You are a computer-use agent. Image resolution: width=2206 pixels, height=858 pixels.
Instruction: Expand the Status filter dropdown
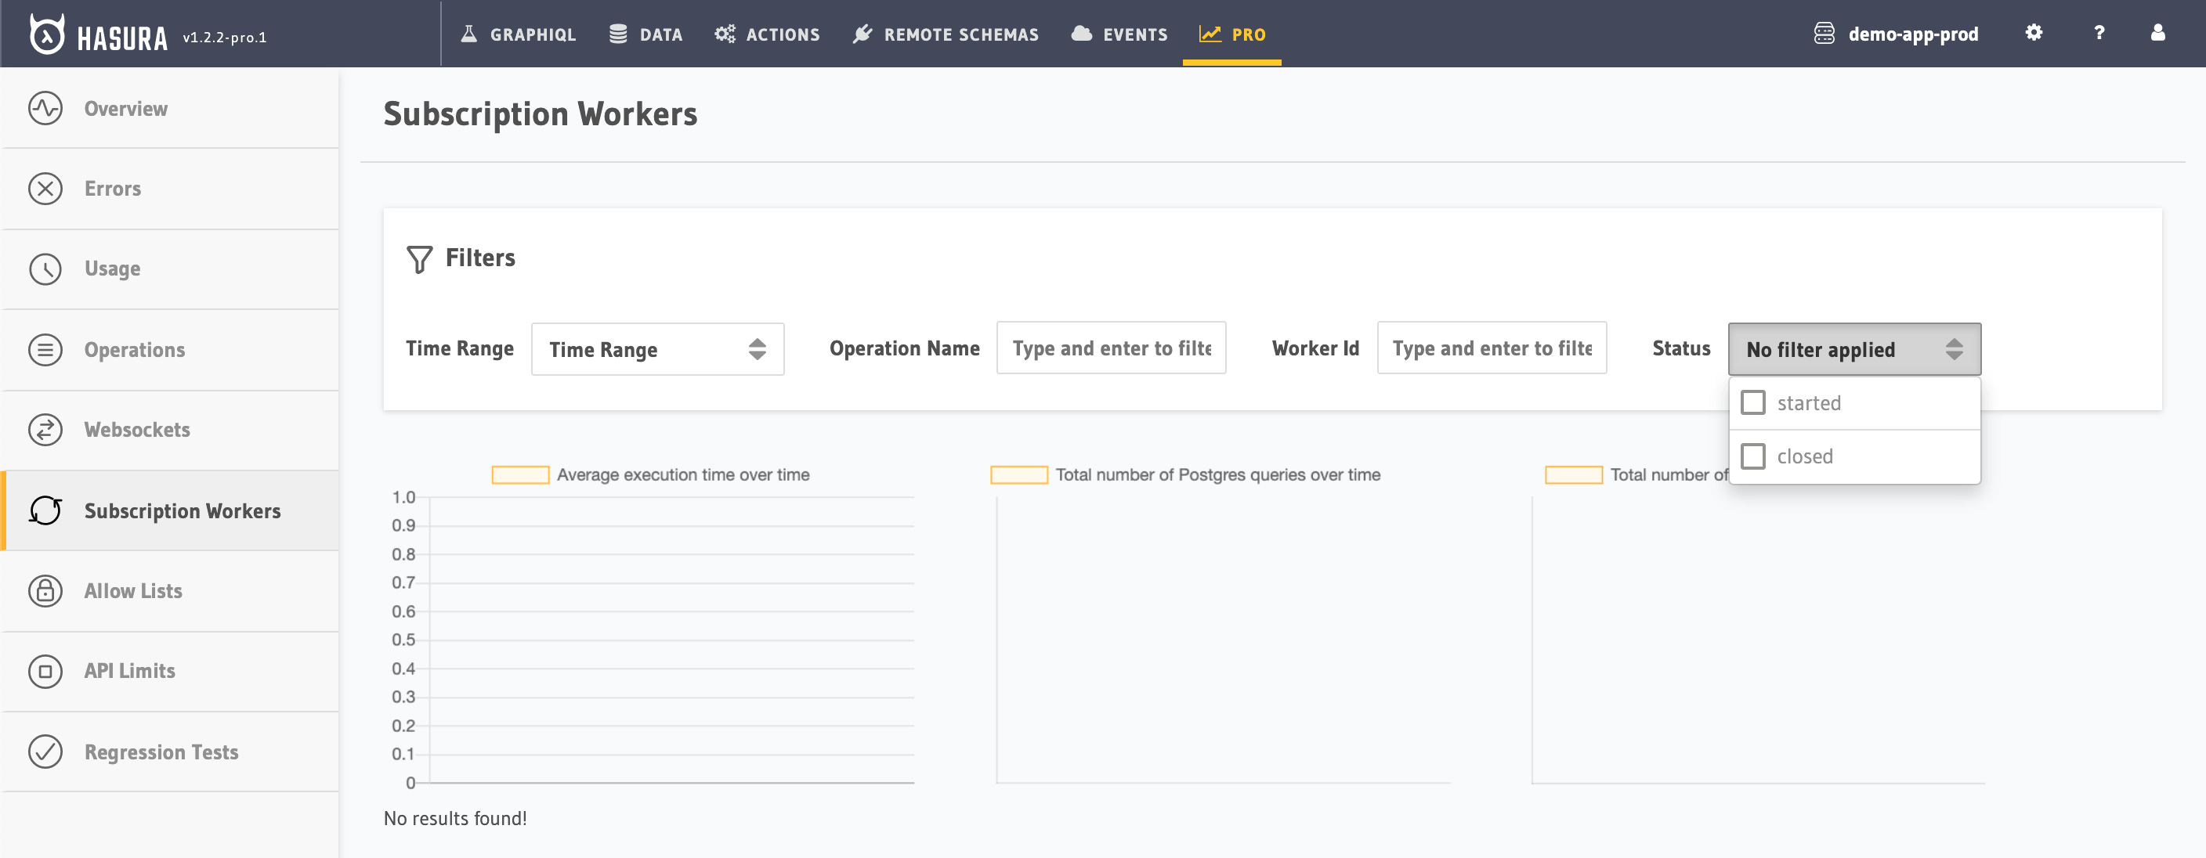pos(1853,348)
